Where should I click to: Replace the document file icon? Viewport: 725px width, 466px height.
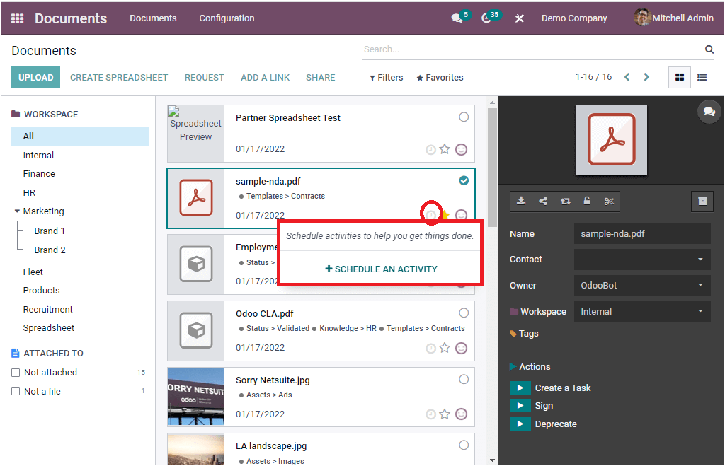565,202
